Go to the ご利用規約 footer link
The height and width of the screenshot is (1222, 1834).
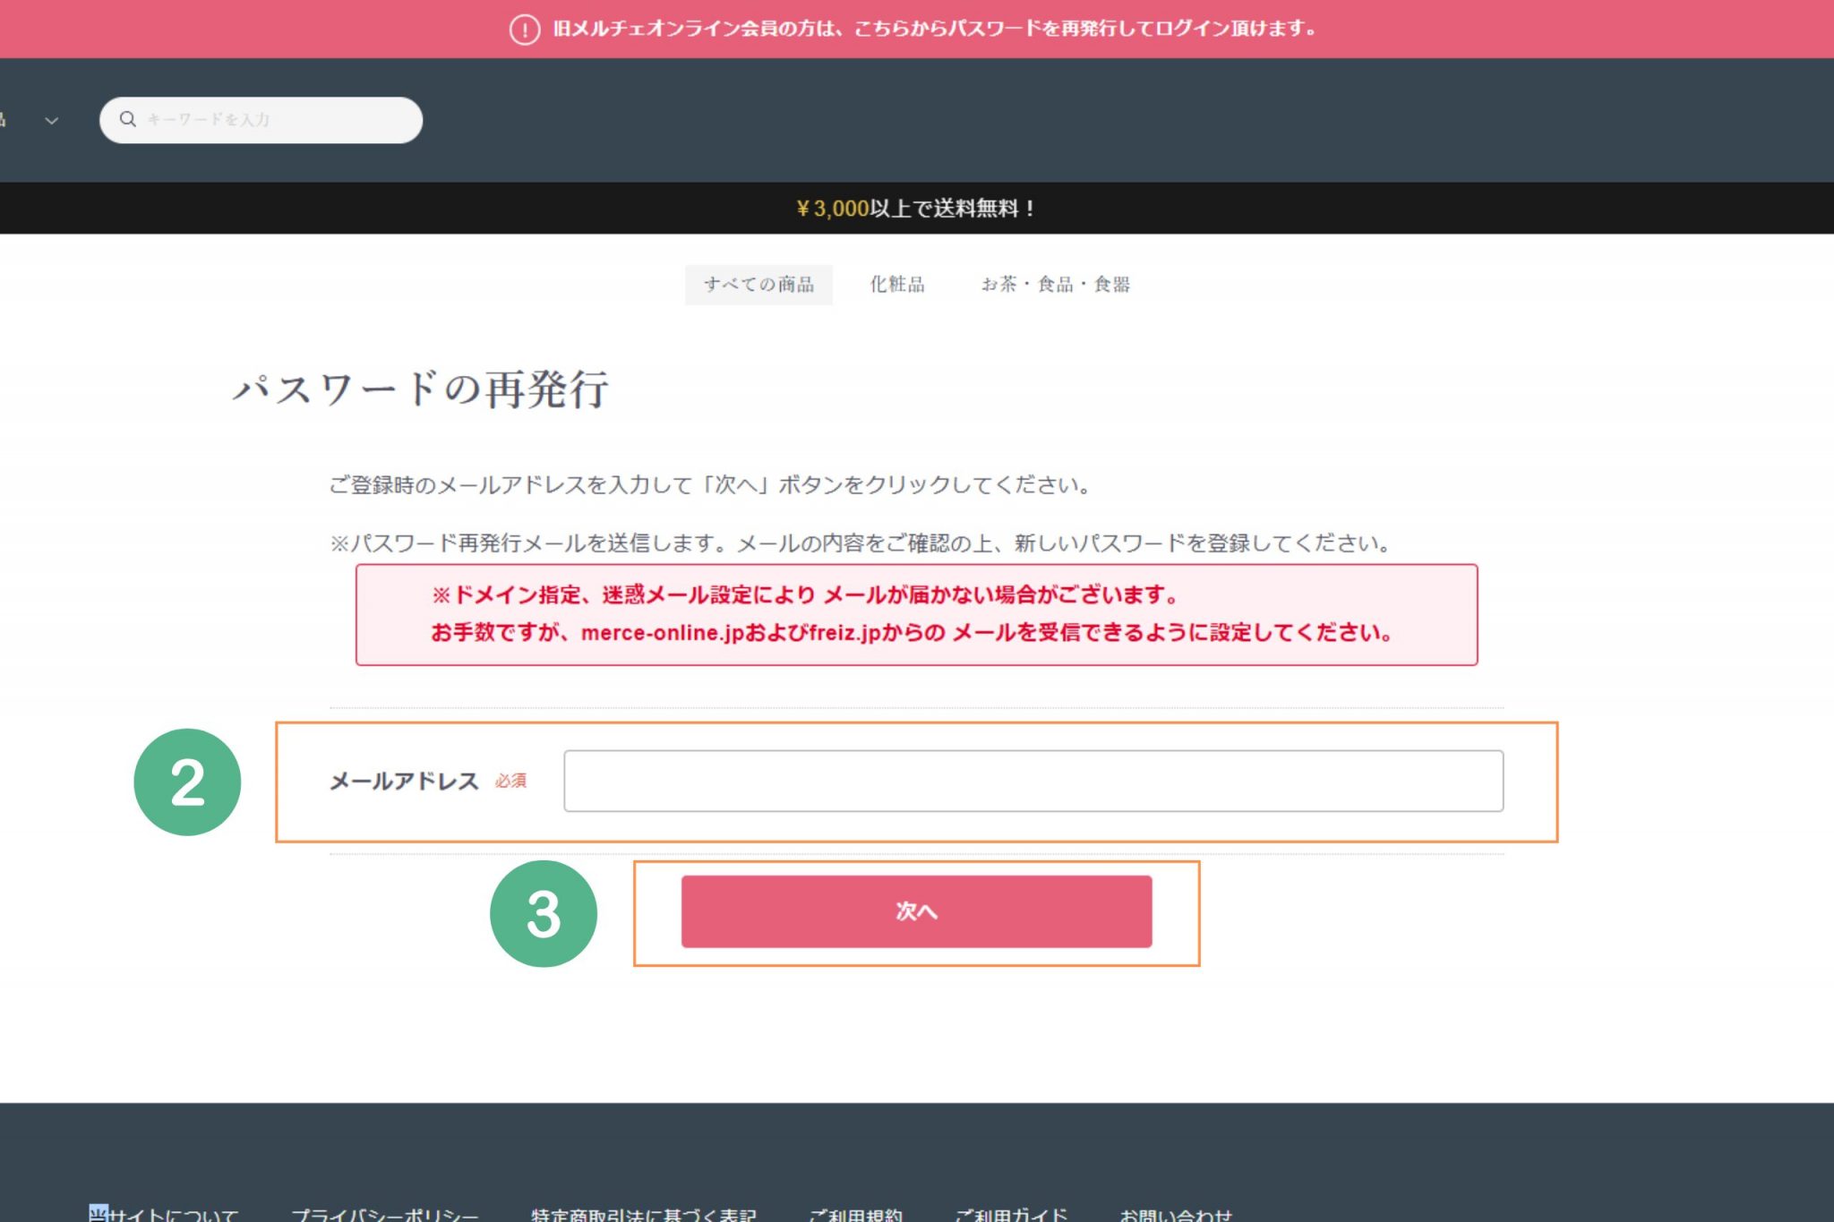pyautogui.click(x=855, y=1214)
